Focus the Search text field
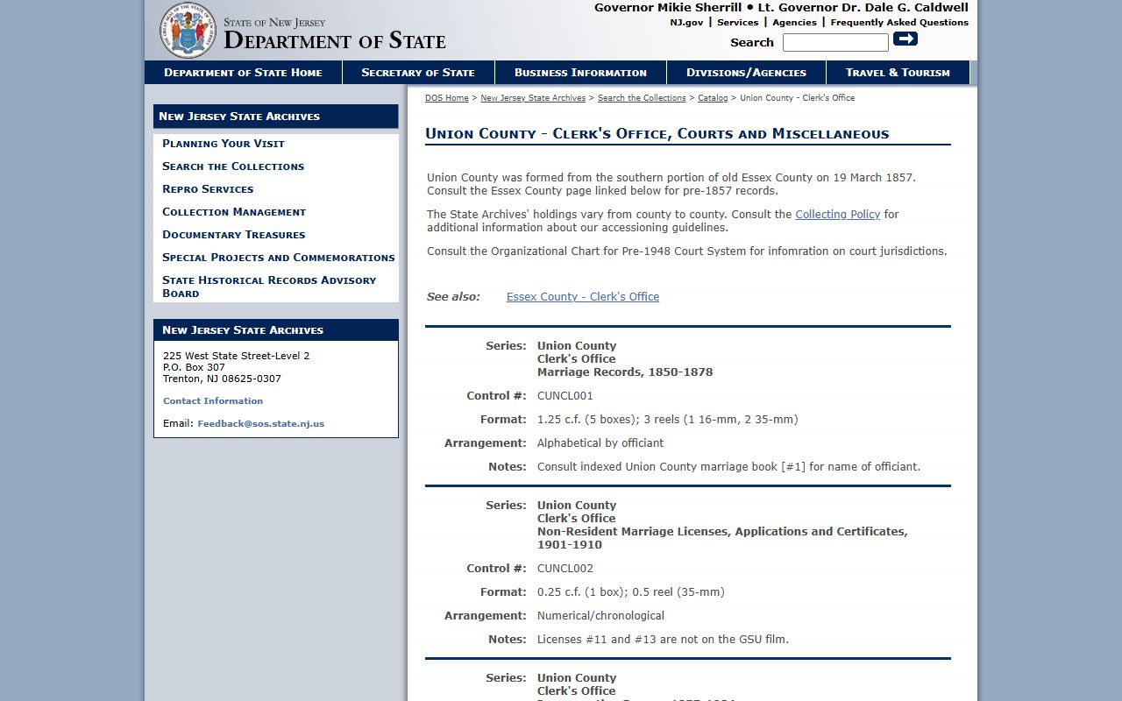 click(835, 42)
